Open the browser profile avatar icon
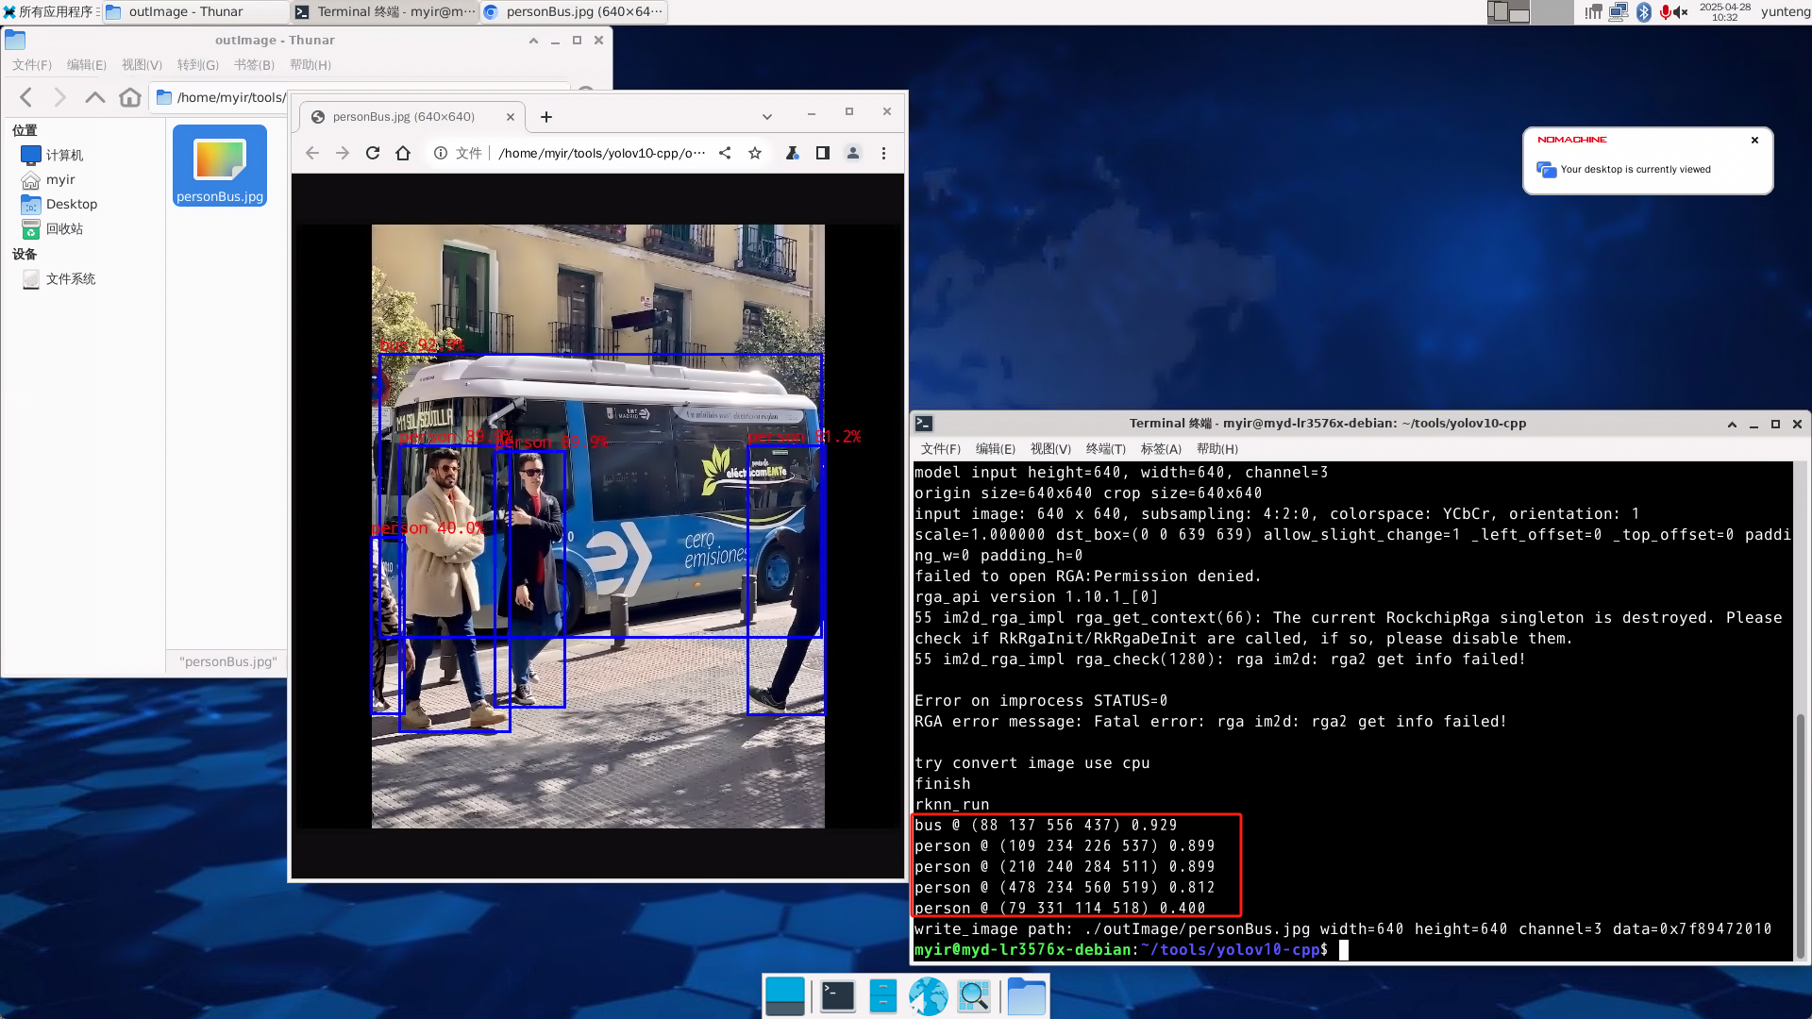The image size is (1812, 1019). [853, 153]
